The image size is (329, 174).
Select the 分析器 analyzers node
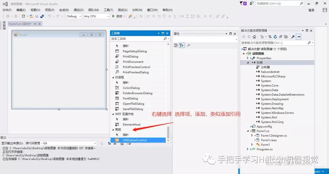pos(265,67)
